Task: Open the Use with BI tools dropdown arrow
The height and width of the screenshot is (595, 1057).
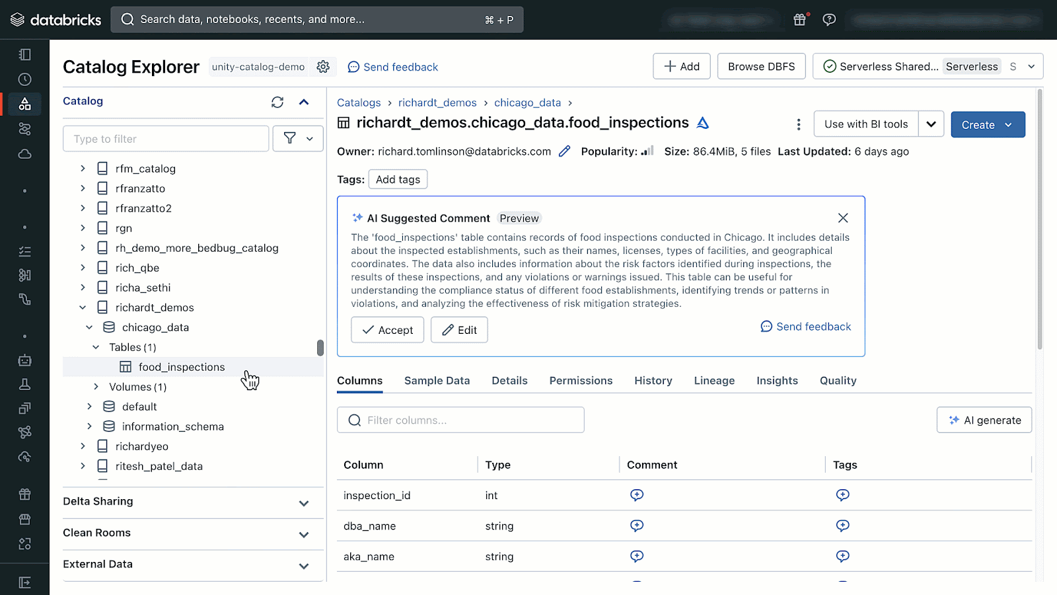Action: (x=931, y=124)
